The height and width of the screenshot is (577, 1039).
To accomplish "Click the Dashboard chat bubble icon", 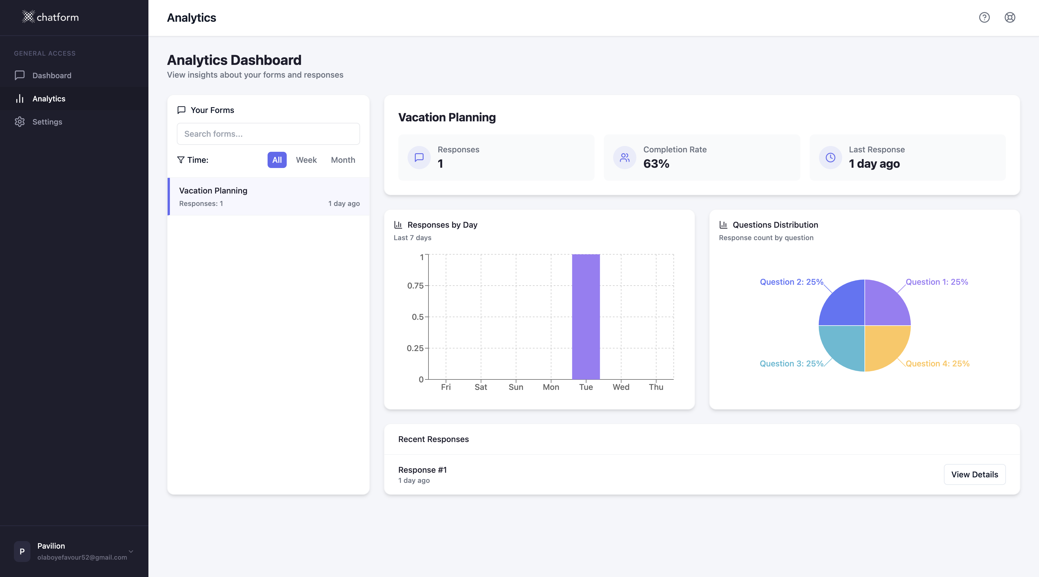I will (x=20, y=75).
